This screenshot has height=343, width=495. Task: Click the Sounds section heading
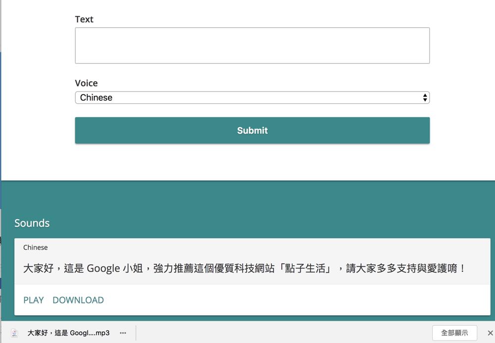click(x=32, y=223)
